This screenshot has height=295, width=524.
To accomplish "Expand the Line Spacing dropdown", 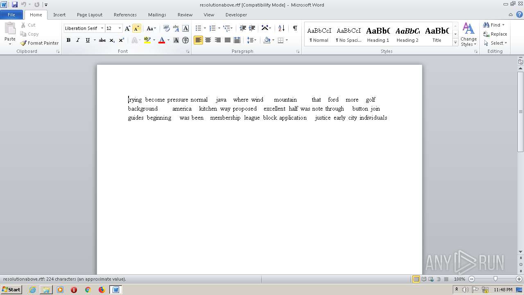I will 252,40.
